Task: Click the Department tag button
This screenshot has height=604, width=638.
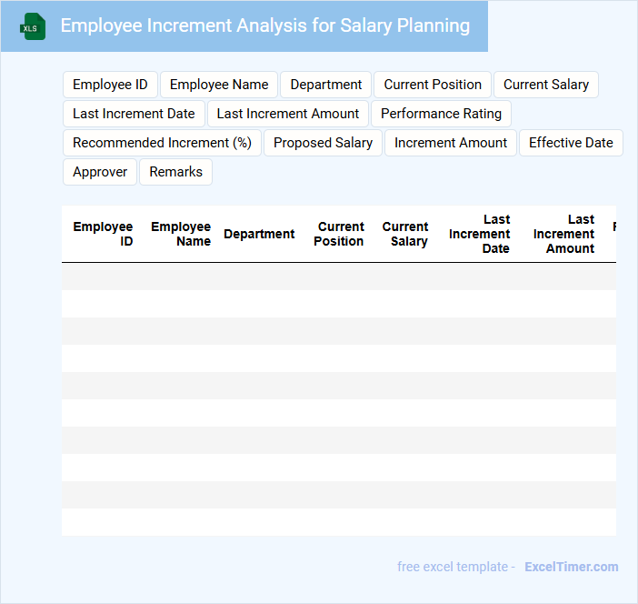Action: click(325, 85)
